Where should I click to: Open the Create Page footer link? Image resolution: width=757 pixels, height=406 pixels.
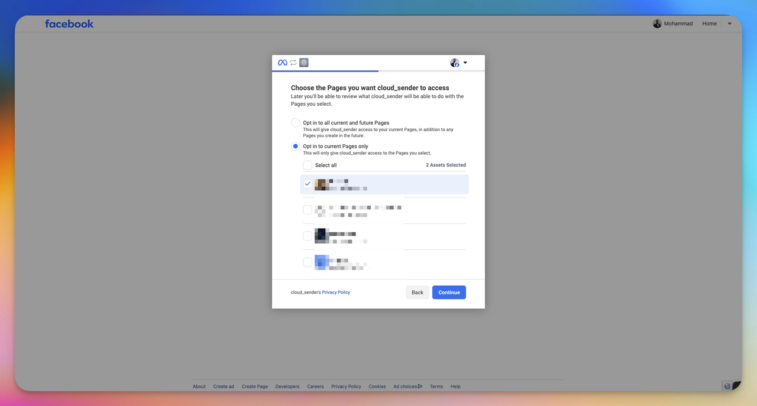(x=255, y=386)
